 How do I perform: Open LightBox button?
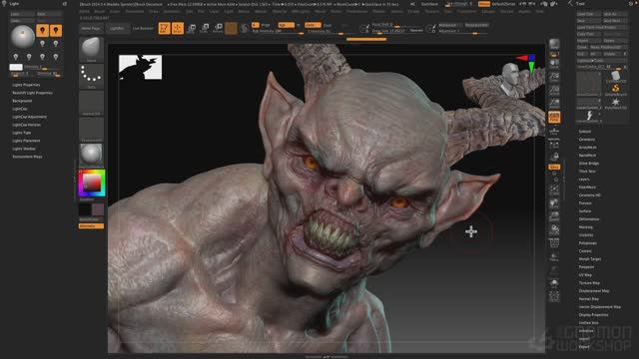[117, 29]
